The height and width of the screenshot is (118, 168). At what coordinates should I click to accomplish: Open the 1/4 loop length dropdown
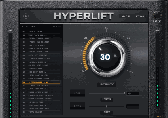133,94
